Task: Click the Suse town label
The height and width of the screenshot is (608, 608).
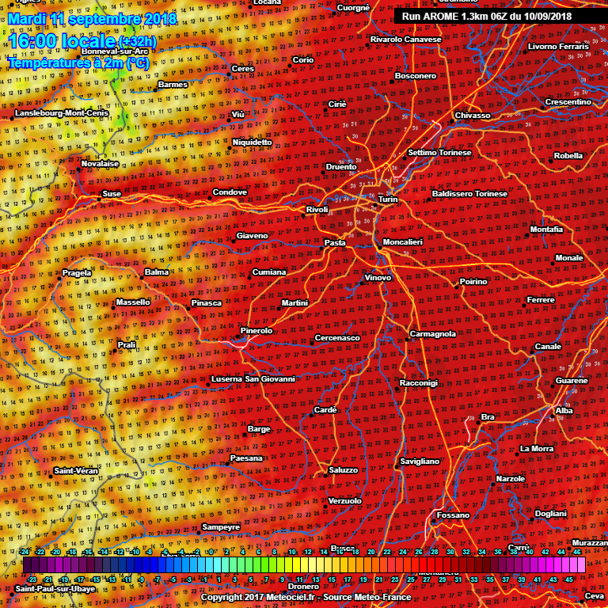Action: coord(112,193)
